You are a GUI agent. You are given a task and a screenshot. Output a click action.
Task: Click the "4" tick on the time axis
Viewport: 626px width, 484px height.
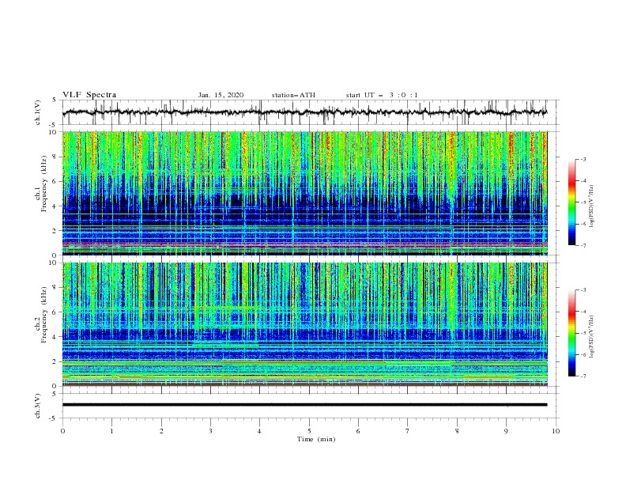(x=259, y=431)
